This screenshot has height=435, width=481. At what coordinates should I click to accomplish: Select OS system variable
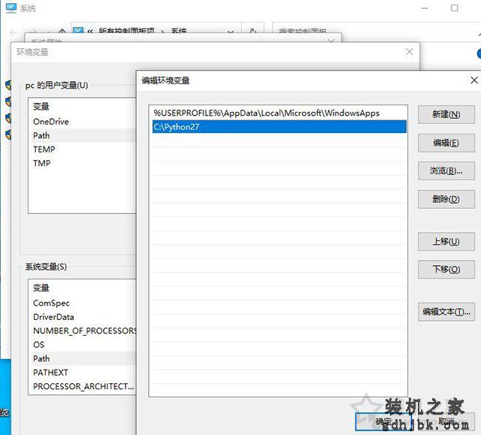click(x=83, y=345)
